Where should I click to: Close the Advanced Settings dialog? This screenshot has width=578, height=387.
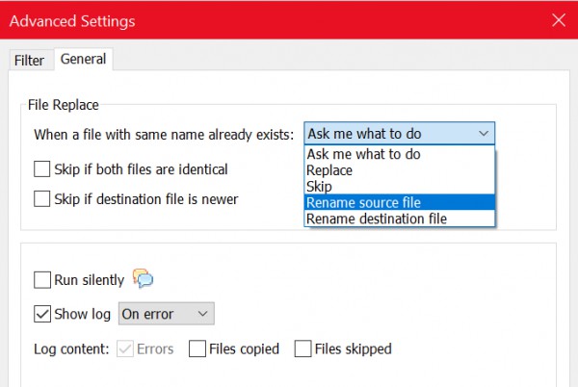pos(559,20)
